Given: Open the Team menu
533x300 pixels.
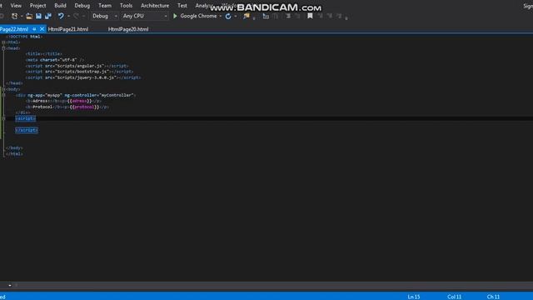Looking at the screenshot, I should click(x=105, y=6).
